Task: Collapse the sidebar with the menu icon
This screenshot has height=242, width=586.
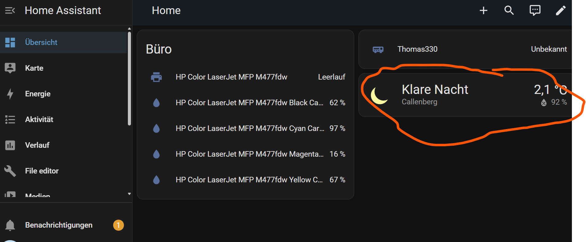Action: coord(10,11)
